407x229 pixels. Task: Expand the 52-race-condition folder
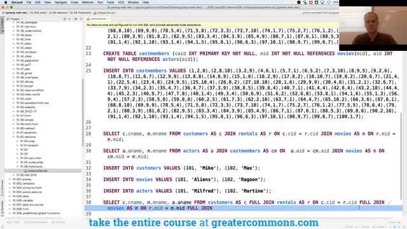pyautogui.click(x=13, y=90)
